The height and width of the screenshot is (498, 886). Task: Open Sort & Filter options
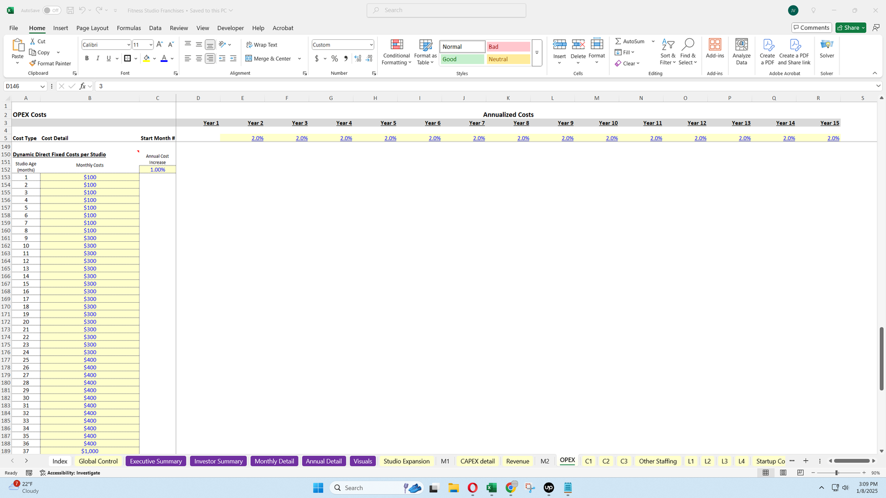(668, 53)
